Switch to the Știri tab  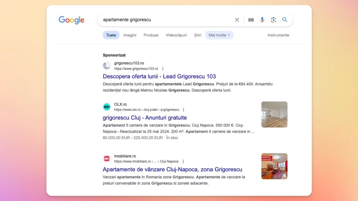point(198,35)
